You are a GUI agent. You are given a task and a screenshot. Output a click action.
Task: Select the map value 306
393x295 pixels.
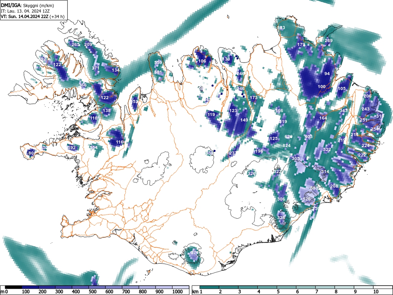[281, 199]
